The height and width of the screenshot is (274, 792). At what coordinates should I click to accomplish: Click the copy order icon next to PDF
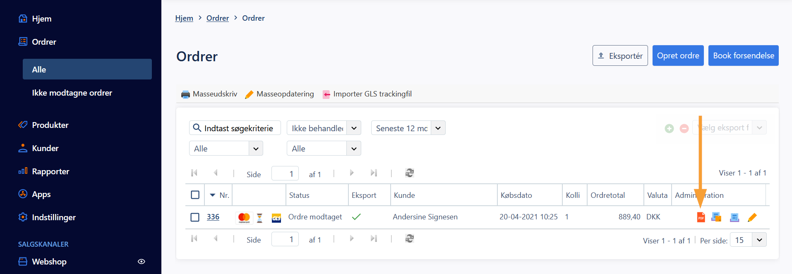click(716, 217)
